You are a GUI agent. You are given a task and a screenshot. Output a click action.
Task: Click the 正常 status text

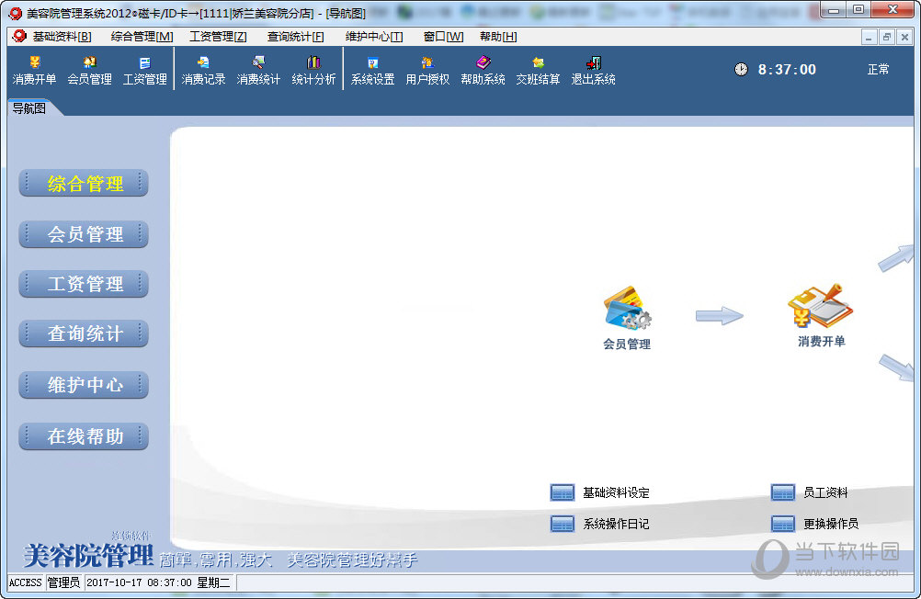[x=878, y=69]
